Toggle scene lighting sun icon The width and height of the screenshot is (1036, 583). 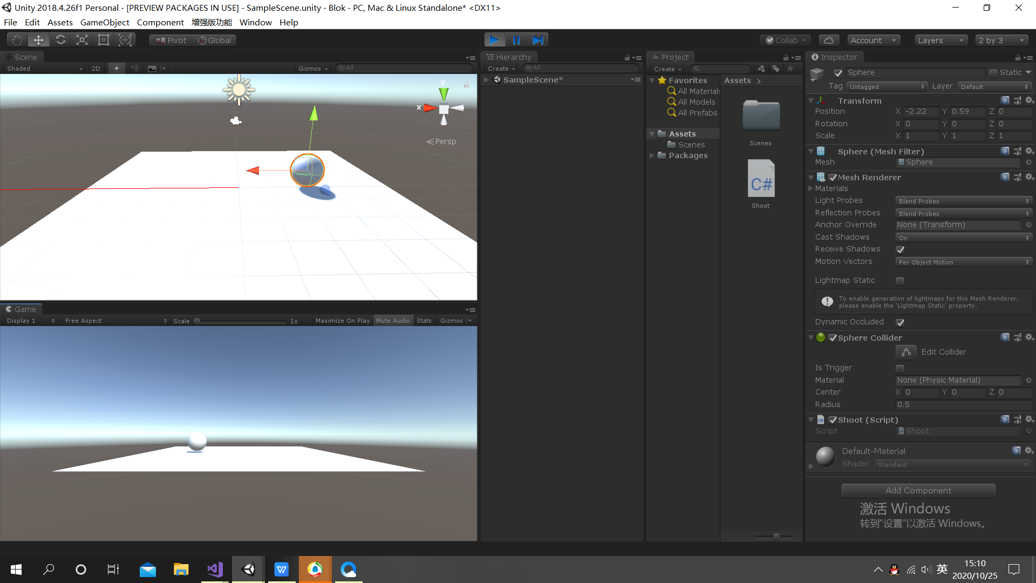click(117, 69)
